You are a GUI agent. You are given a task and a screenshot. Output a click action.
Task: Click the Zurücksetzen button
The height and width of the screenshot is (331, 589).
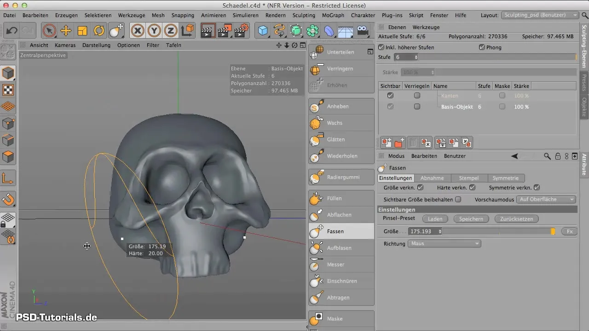point(516,219)
